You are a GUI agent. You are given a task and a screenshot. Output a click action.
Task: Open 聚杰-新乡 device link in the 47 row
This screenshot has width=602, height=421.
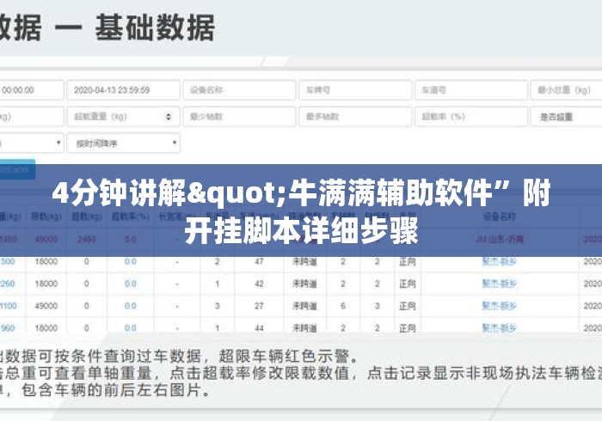500,261
